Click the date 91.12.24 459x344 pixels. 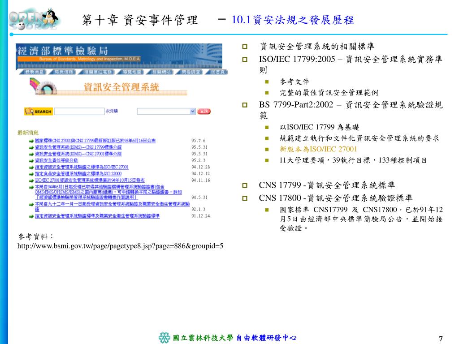click(200, 216)
